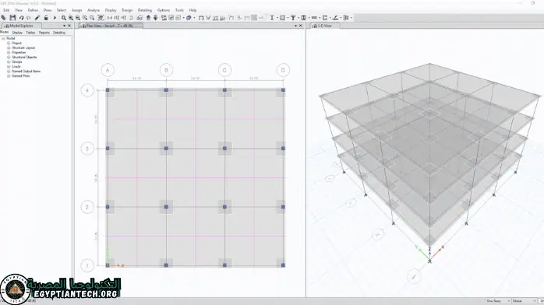The image size is (544, 305).
Task: Click the new model tag icon
Action: coord(3,18)
